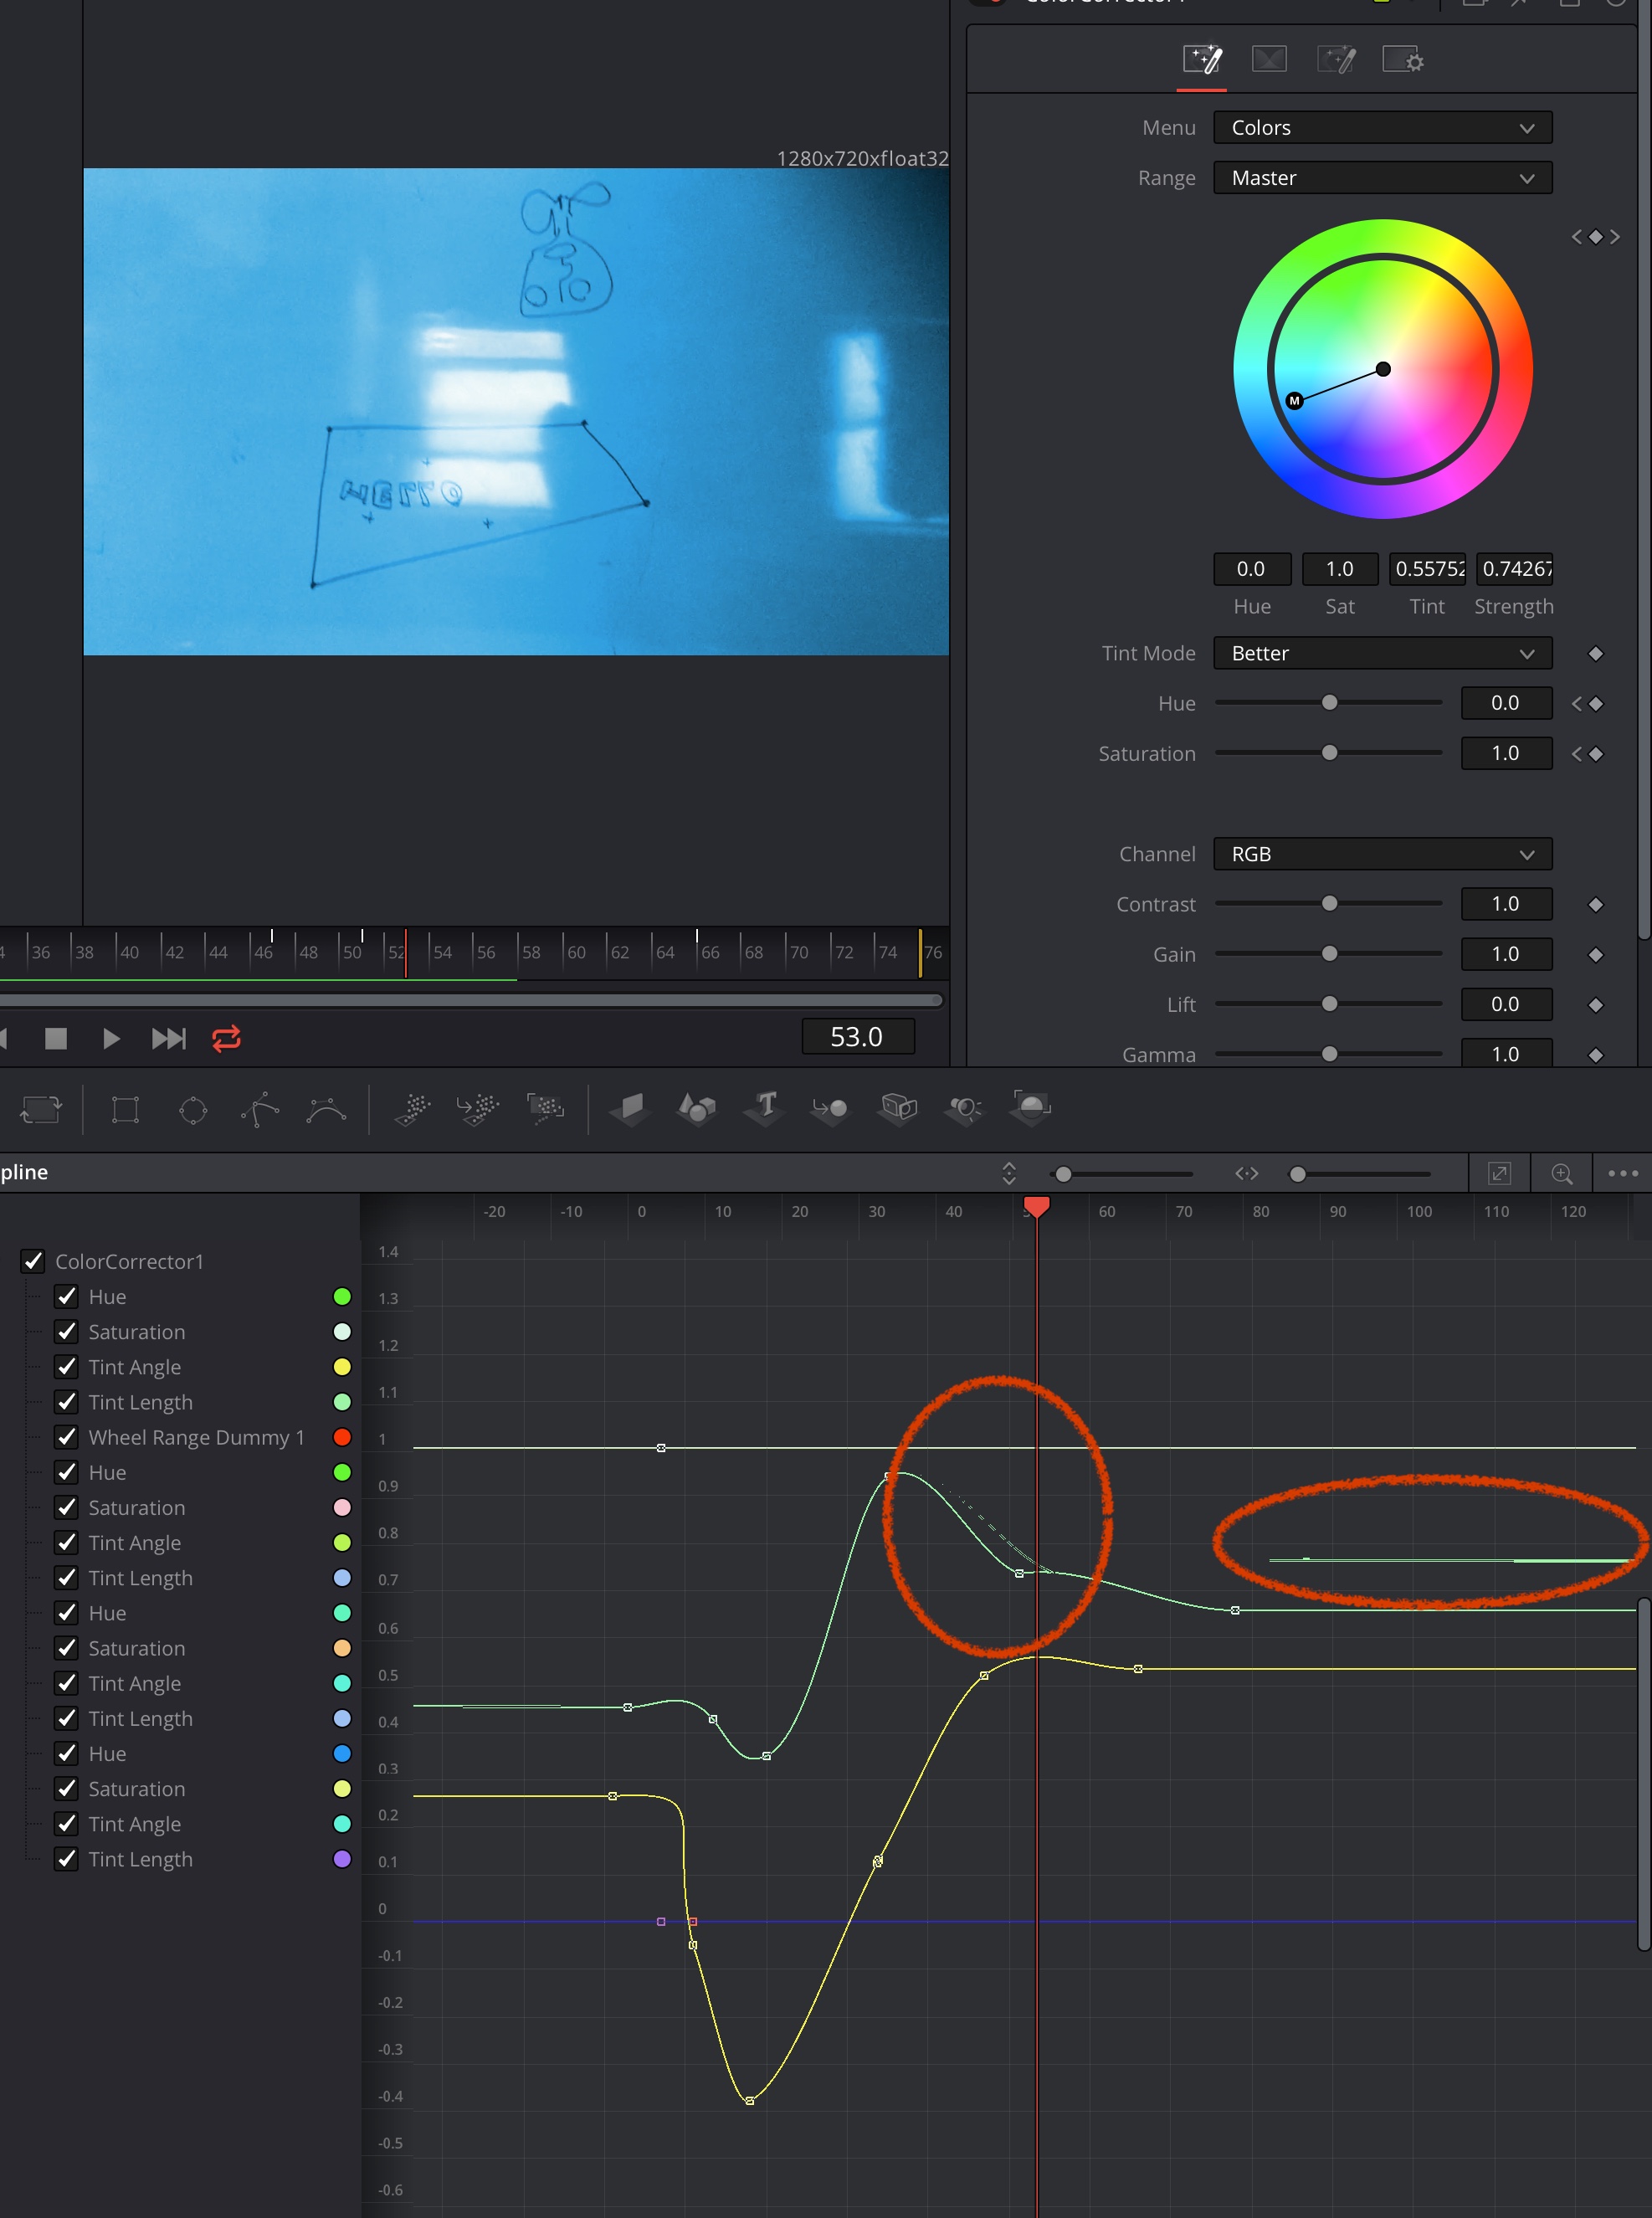The height and width of the screenshot is (2218, 1652).
Task: Click the Tint value field 0.55752
Action: pos(1427,569)
